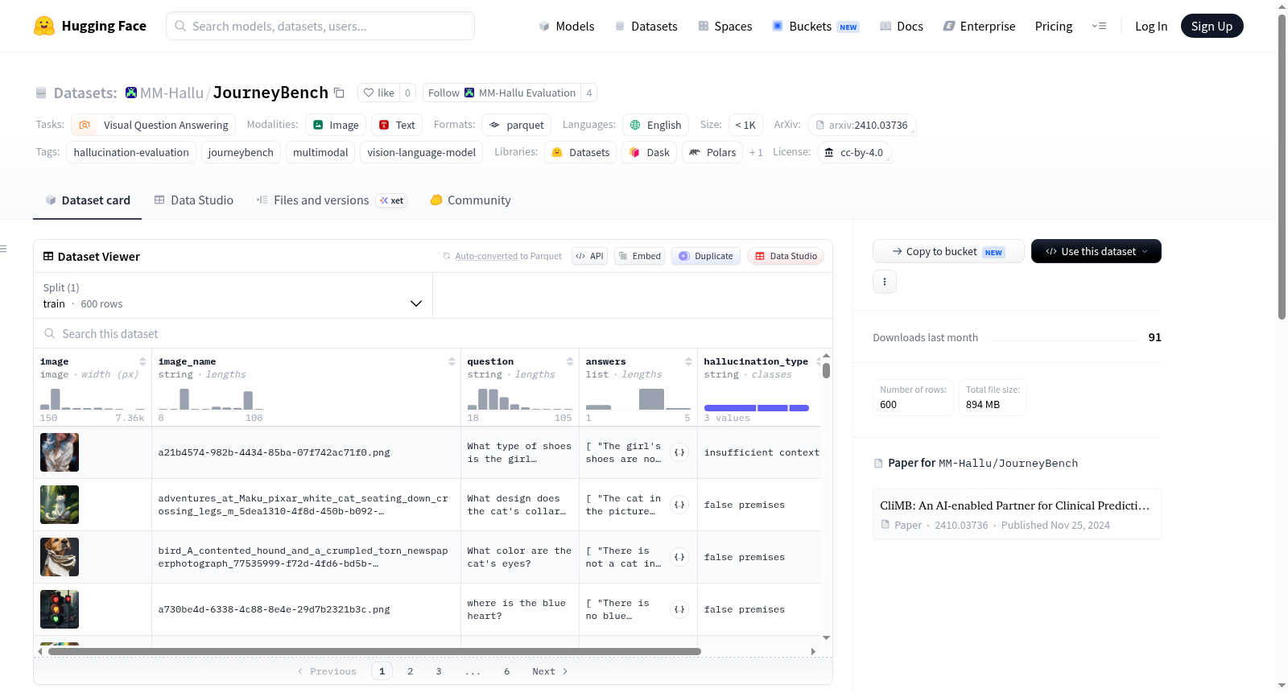Click the Datasets library tag

(x=580, y=152)
